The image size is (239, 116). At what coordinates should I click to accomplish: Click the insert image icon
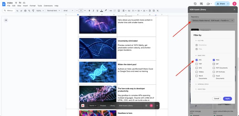(119, 10)
